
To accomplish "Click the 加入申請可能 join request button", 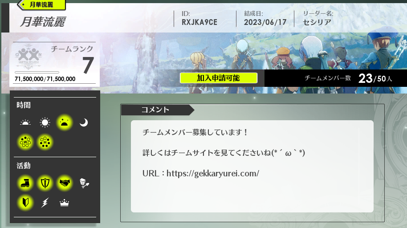I will click(x=219, y=78).
